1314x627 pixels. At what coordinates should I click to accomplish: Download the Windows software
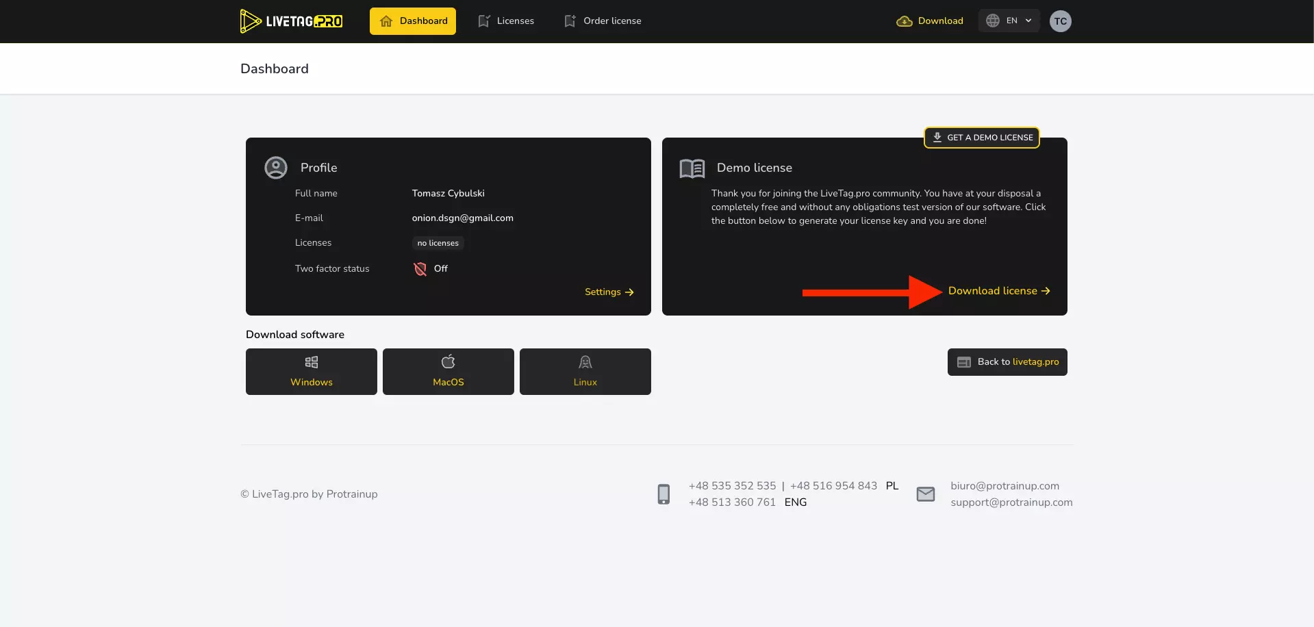click(312, 372)
